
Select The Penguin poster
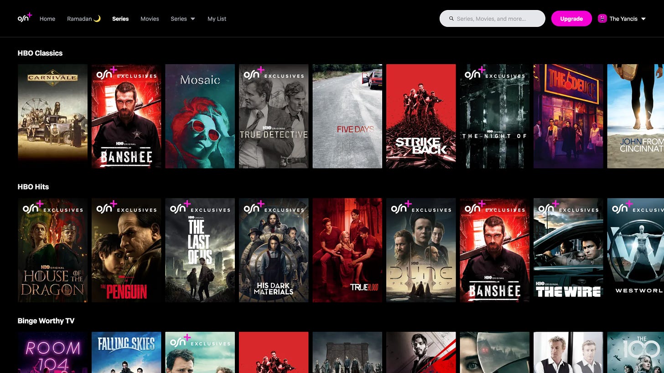click(x=126, y=250)
